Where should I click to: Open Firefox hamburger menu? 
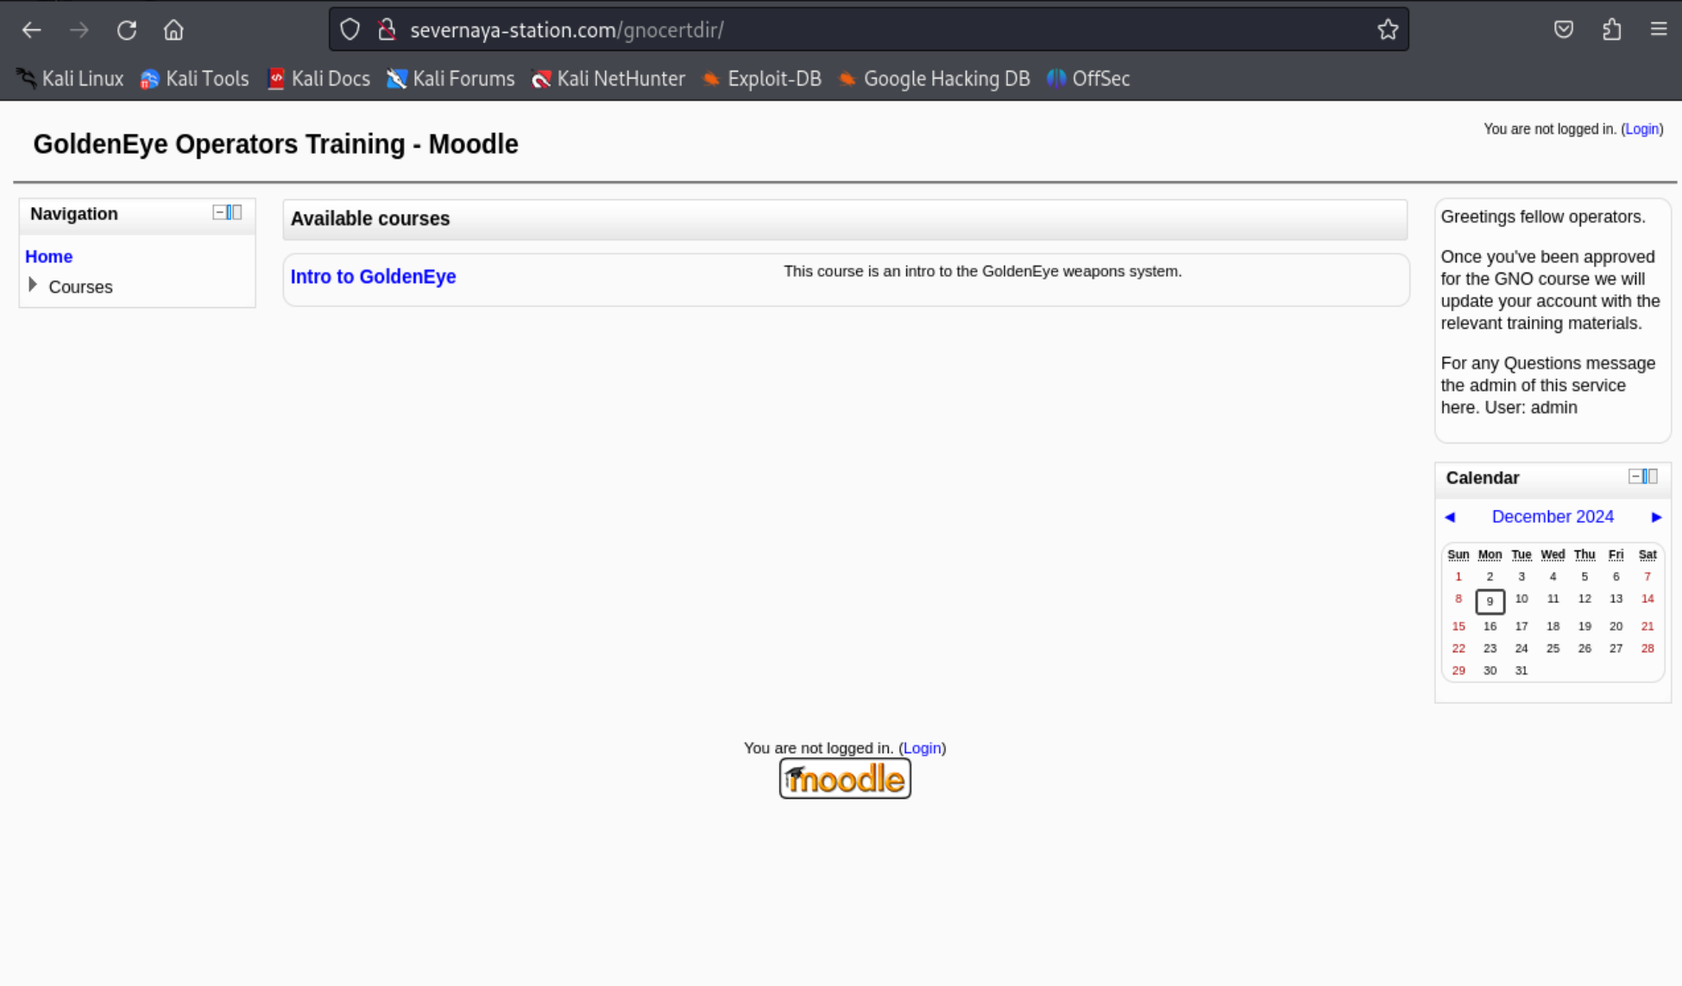coord(1658,30)
